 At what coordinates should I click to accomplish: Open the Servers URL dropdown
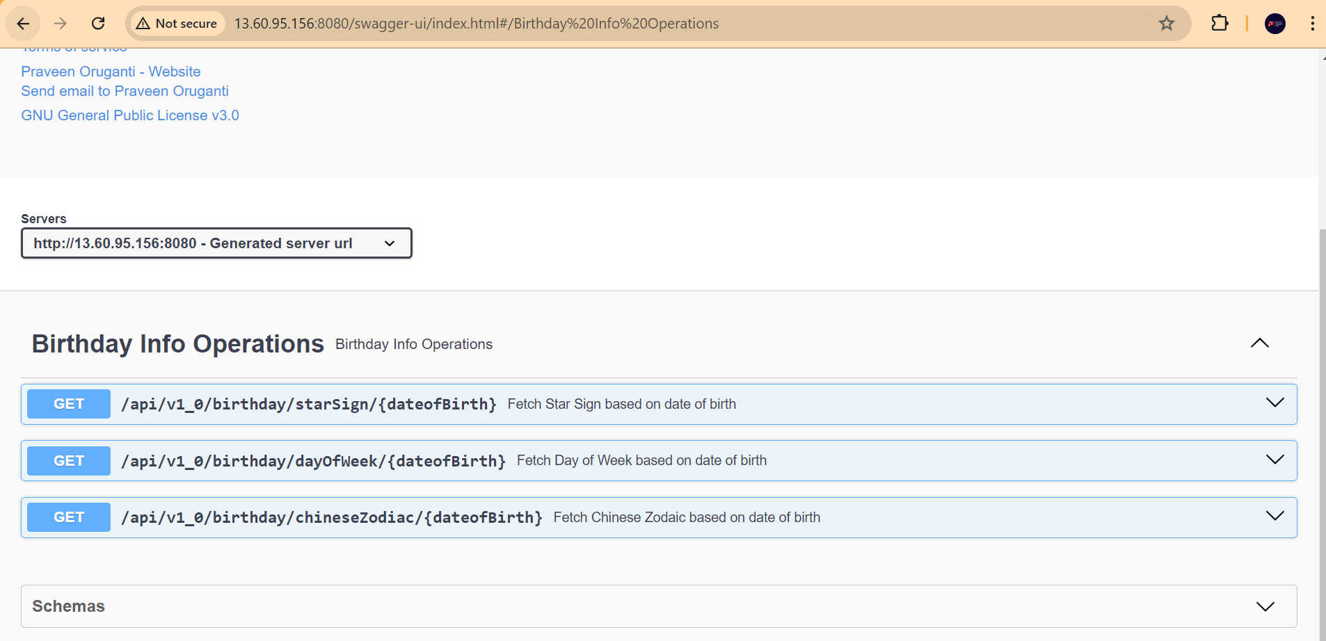click(x=216, y=243)
